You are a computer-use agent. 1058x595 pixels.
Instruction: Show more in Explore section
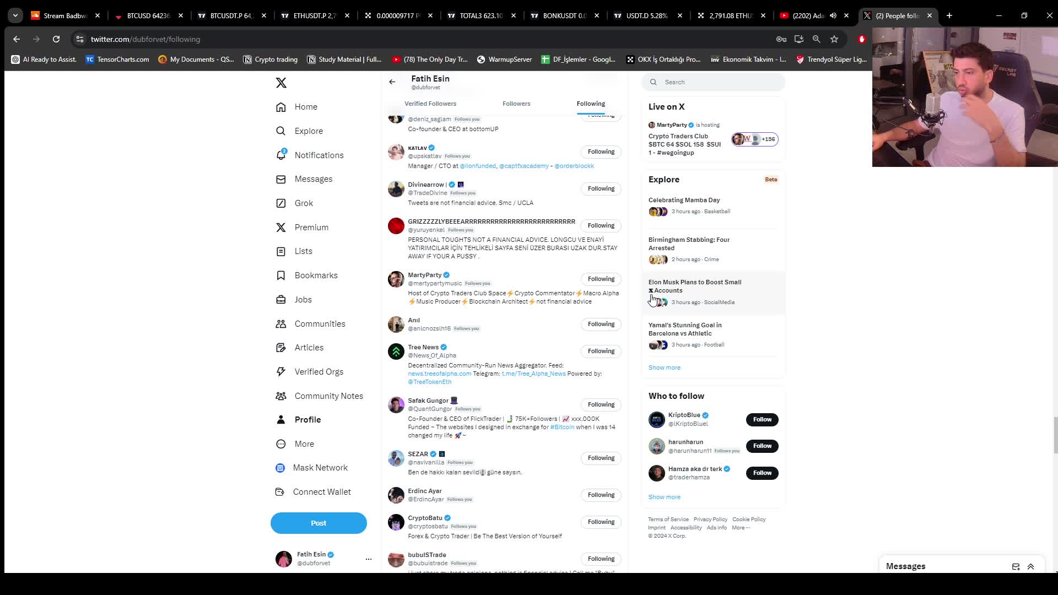click(x=664, y=367)
